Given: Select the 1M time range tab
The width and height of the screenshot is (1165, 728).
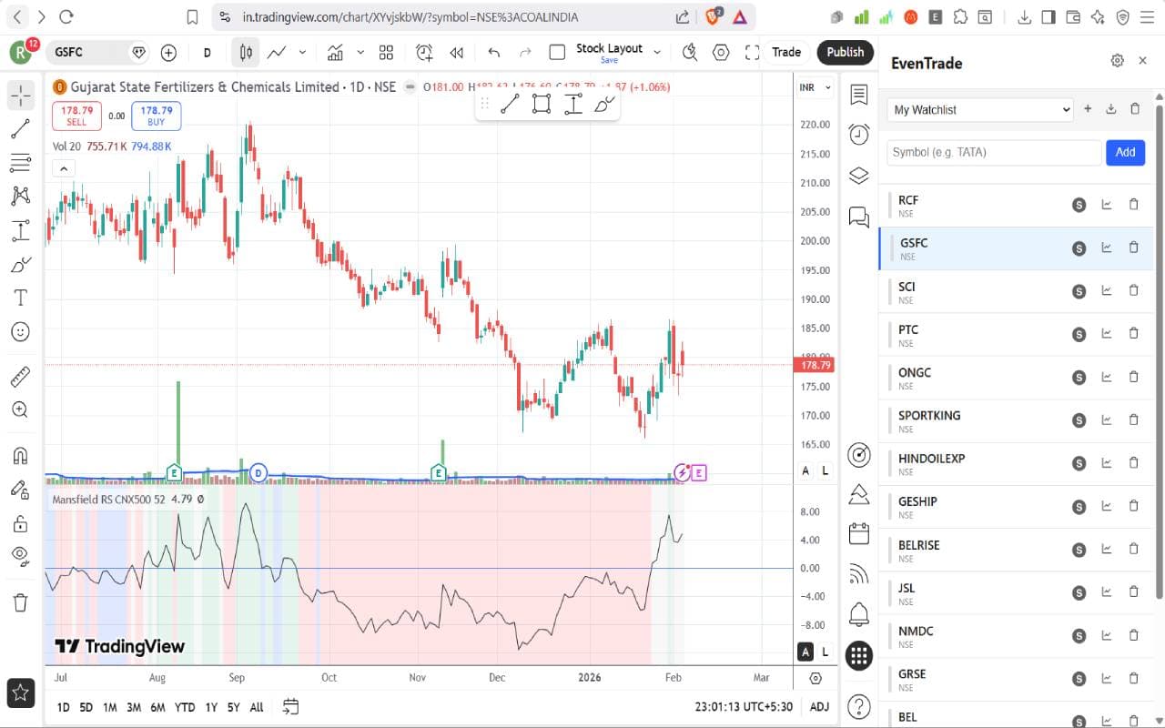Looking at the screenshot, I should point(109,707).
